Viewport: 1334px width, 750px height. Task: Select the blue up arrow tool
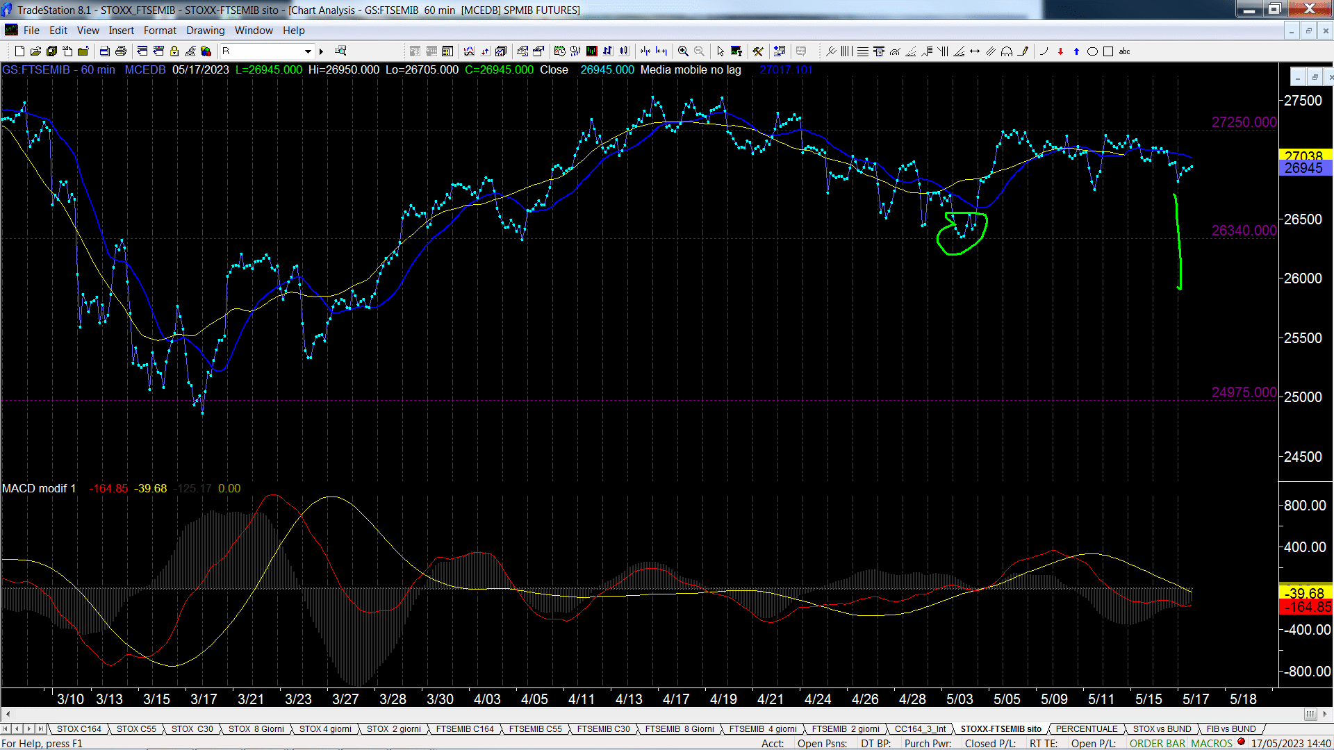click(1076, 51)
